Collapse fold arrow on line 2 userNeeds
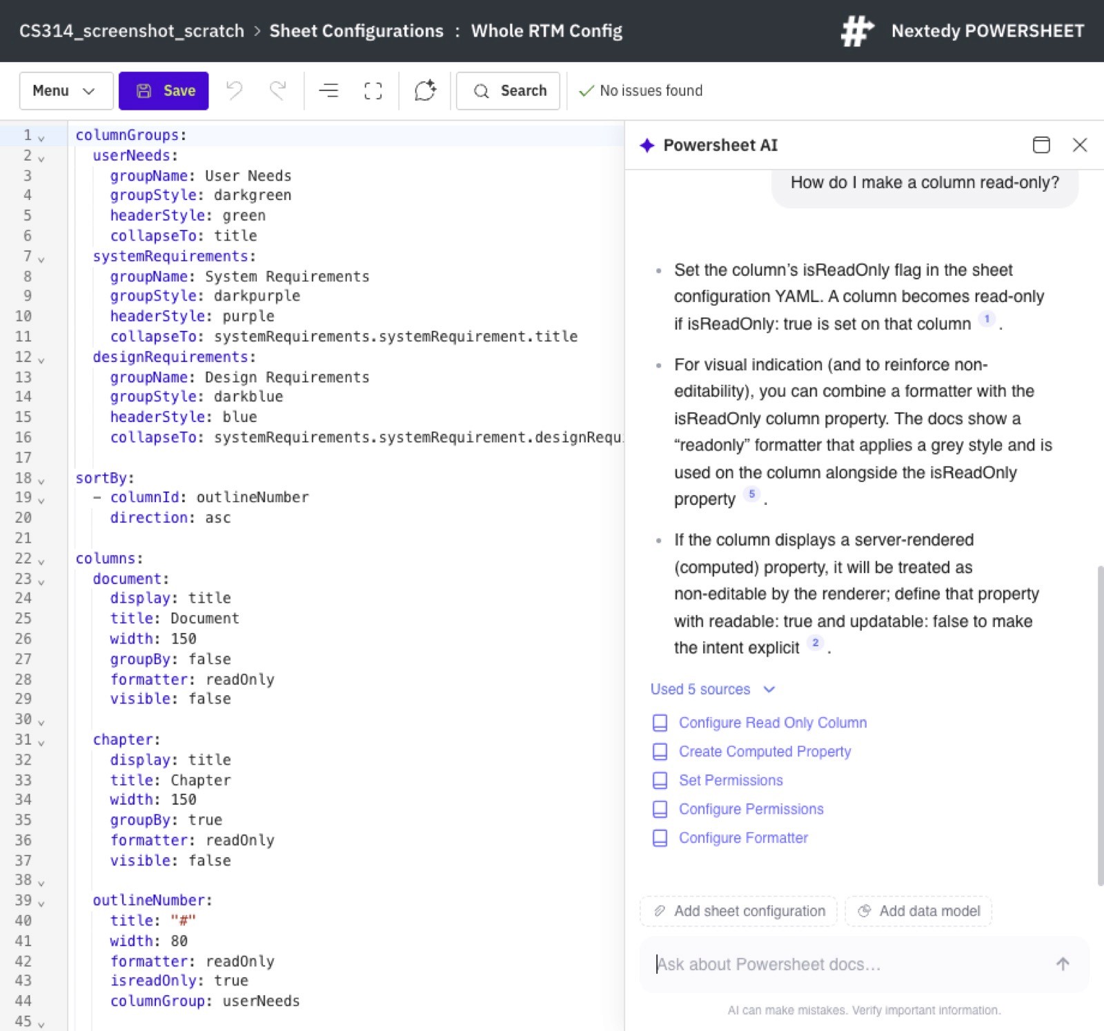1104x1031 pixels. pyautogui.click(x=41, y=158)
